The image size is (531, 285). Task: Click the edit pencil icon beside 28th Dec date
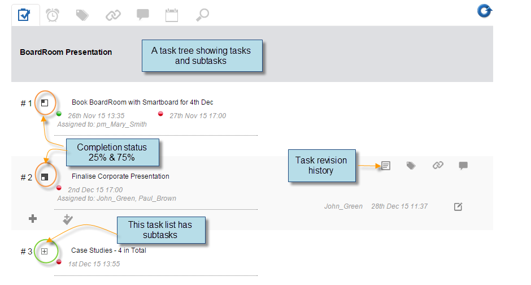pyautogui.click(x=458, y=206)
